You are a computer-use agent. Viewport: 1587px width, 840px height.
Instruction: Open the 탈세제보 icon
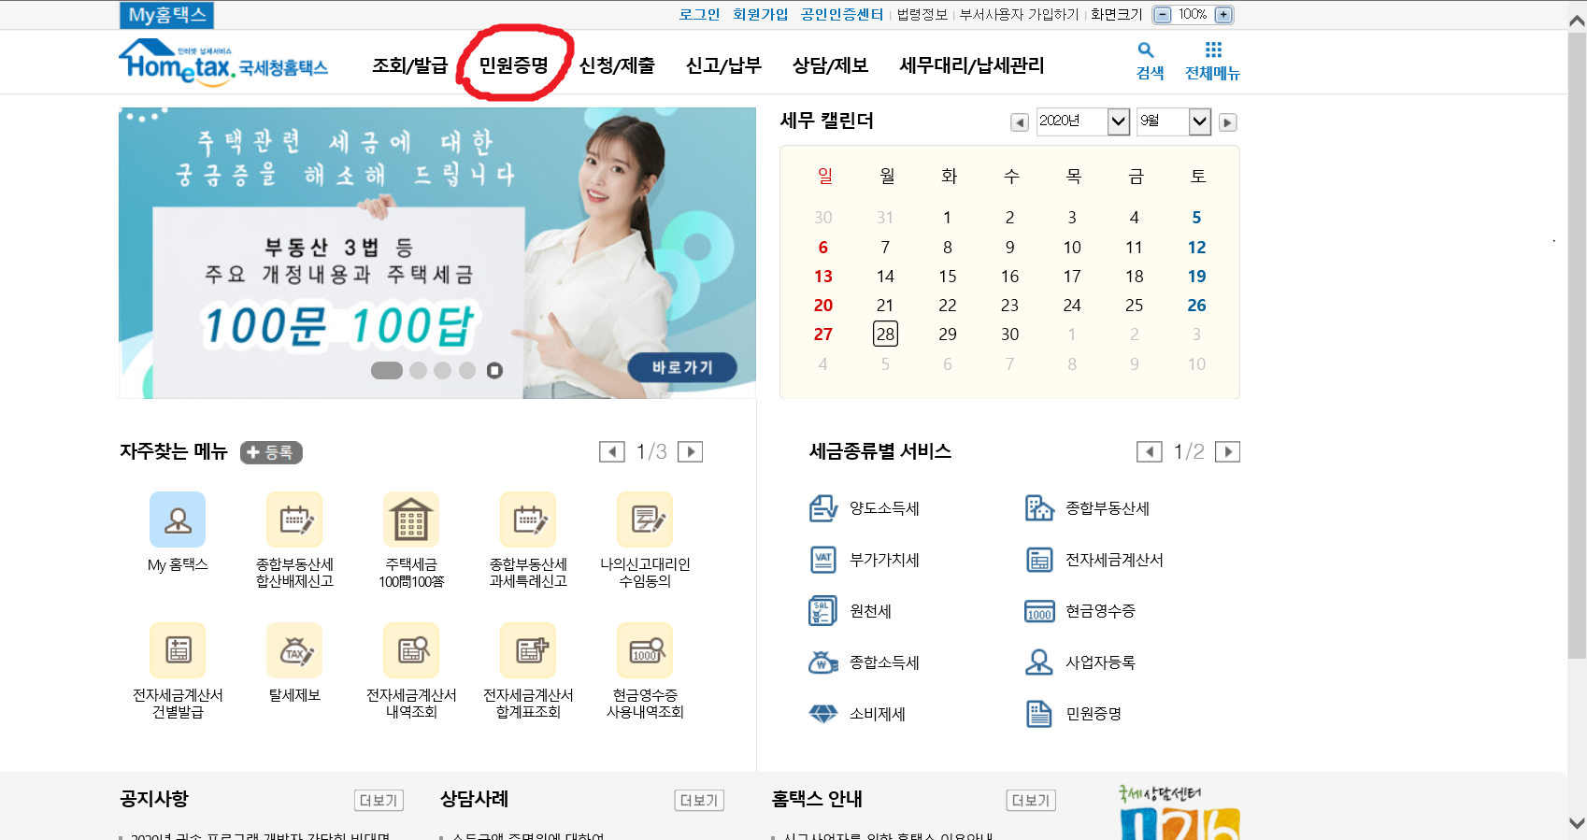pyautogui.click(x=294, y=650)
